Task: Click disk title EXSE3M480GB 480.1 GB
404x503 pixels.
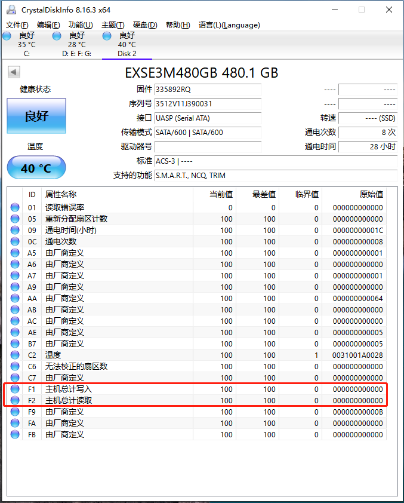Action: pos(202,73)
